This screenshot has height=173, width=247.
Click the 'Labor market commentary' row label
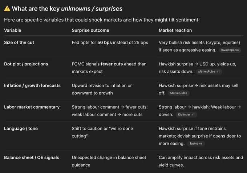tap(32, 107)
